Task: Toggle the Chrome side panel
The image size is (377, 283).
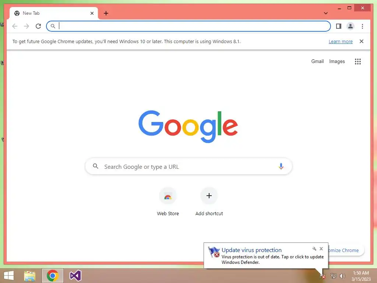Action: pyautogui.click(x=339, y=26)
